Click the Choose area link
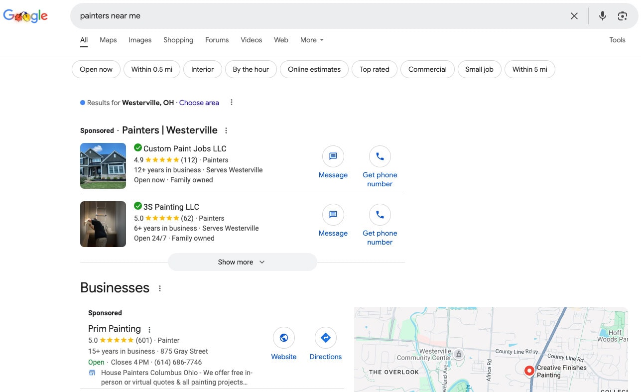 point(199,103)
